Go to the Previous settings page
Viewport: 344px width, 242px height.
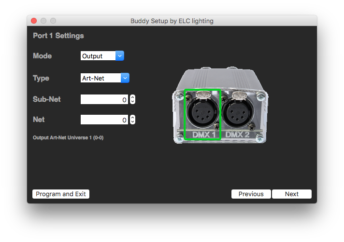[251, 194]
